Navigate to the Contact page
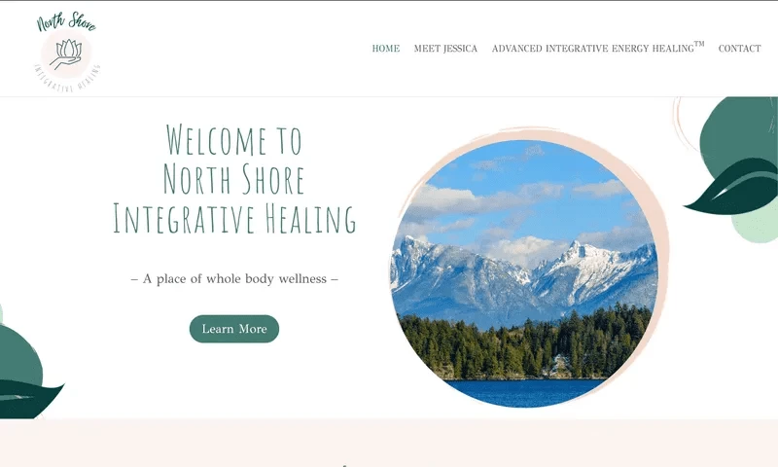The height and width of the screenshot is (467, 778). click(x=739, y=48)
